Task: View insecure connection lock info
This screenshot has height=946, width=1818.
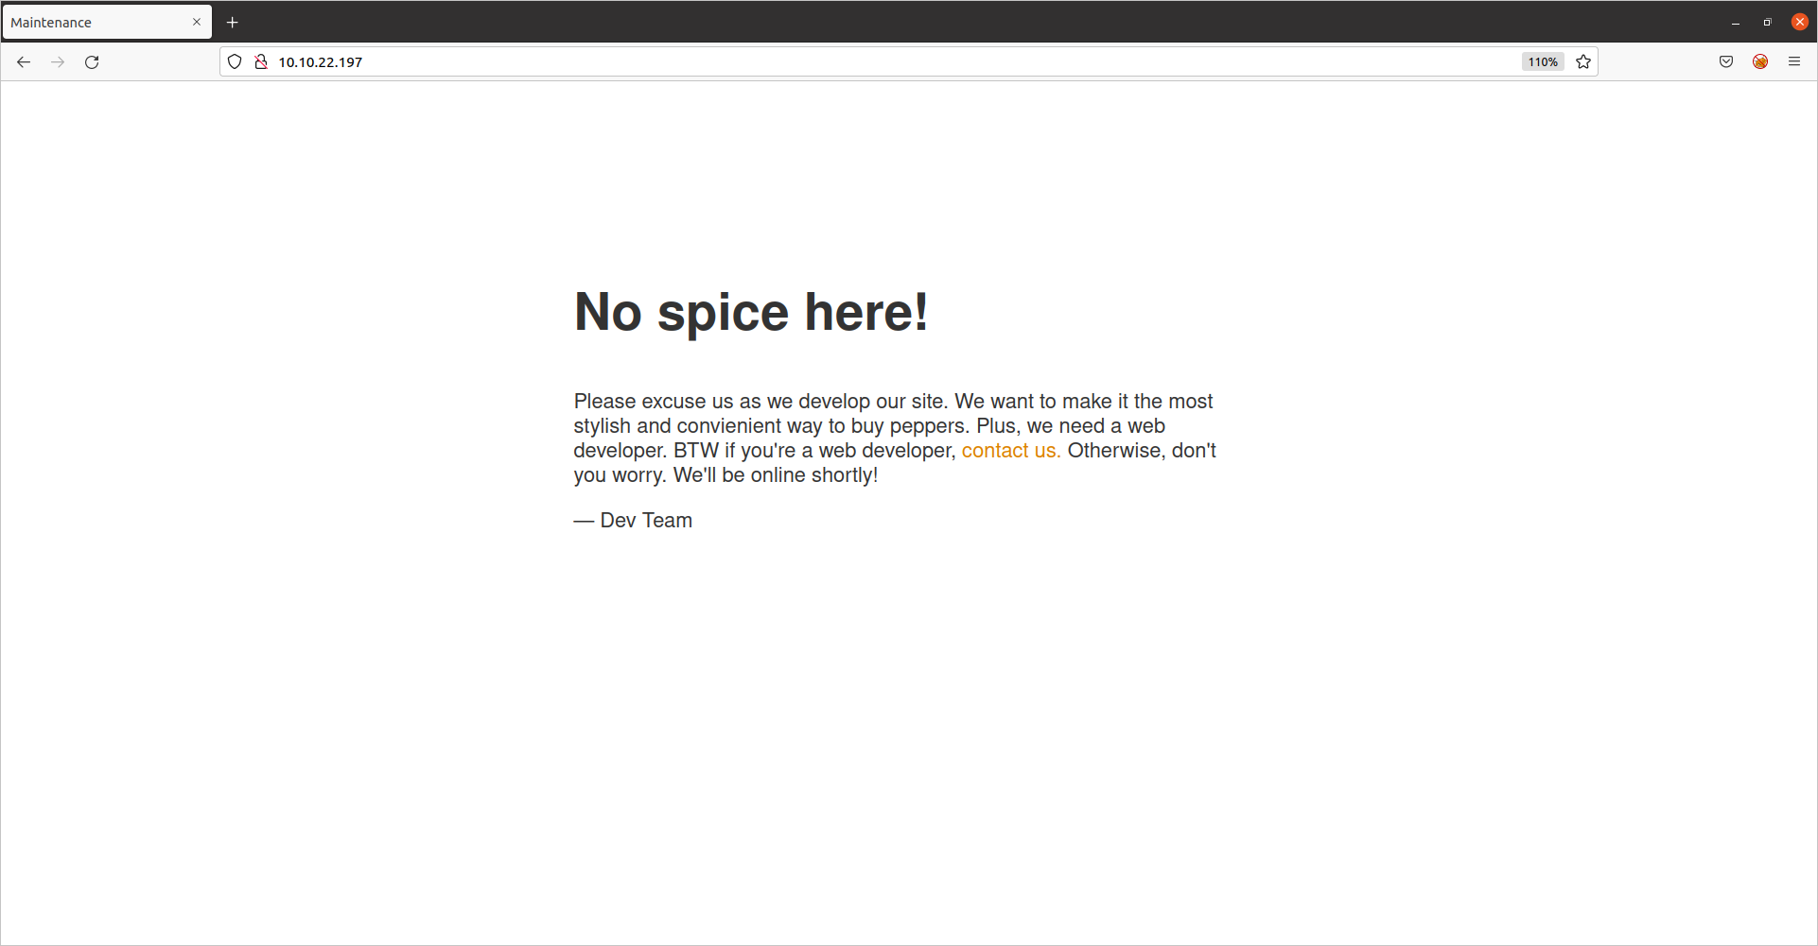Action: coord(261,62)
